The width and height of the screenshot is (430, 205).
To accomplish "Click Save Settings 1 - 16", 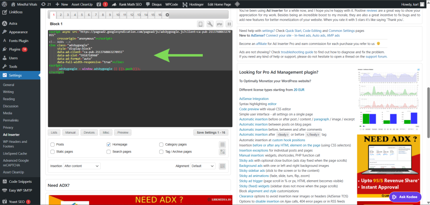I will (211, 133).
